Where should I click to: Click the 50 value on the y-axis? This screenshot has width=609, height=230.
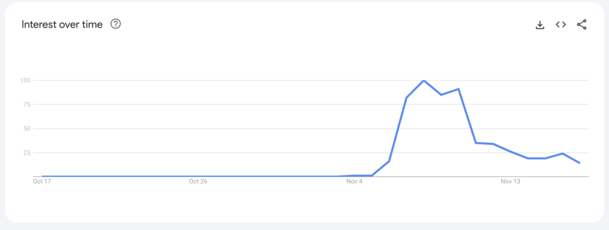[26, 128]
